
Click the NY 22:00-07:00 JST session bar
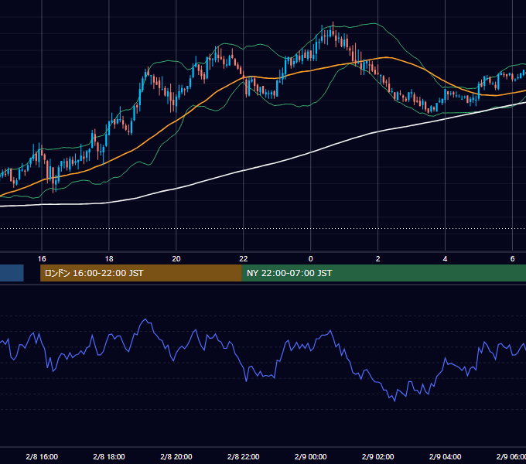tap(384, 273)
